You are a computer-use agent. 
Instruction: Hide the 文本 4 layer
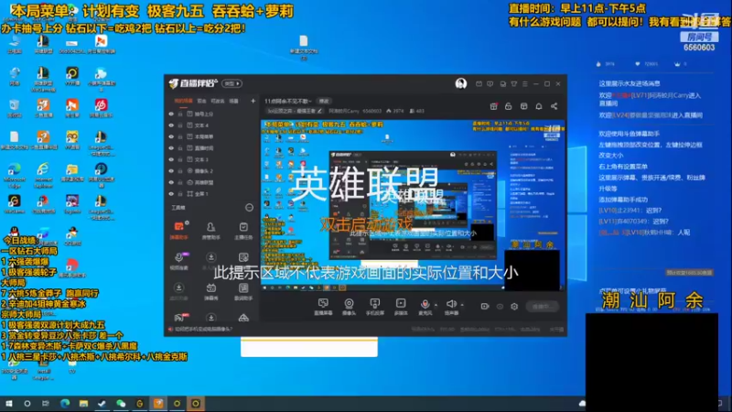(171, 125)
